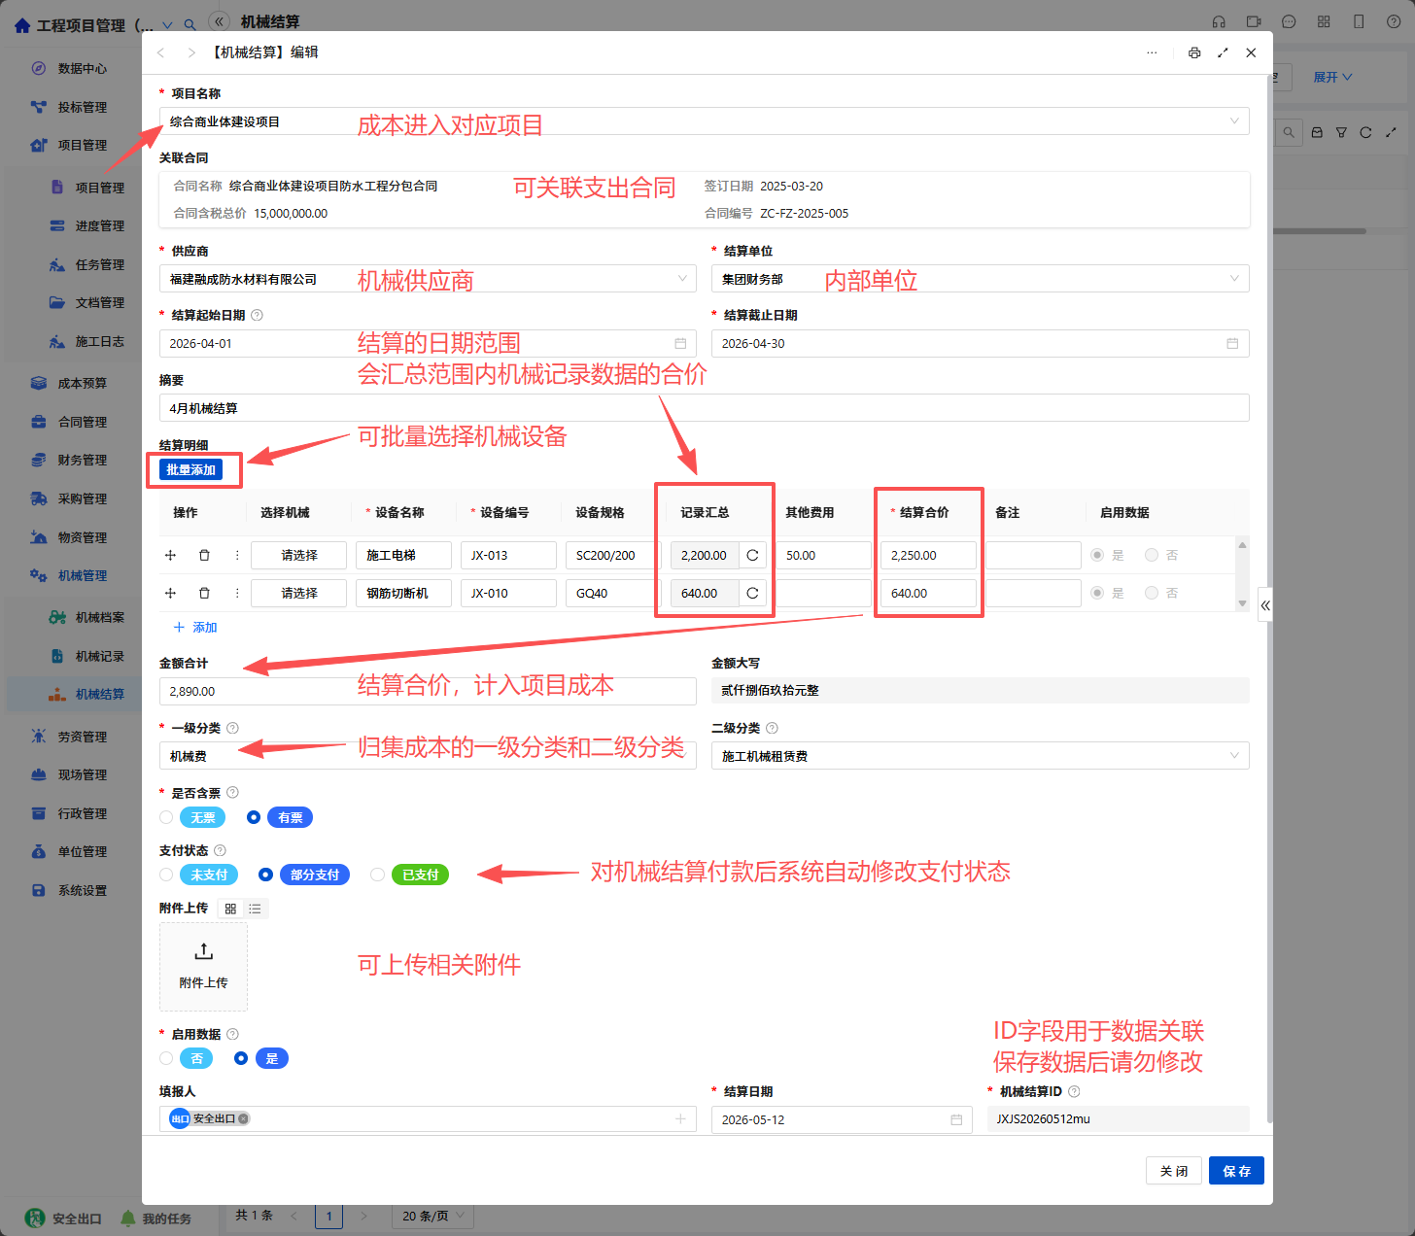Click the move handle of 钢筋切断机 row
Screen dimensions: 1415x1236
point(170,593)
